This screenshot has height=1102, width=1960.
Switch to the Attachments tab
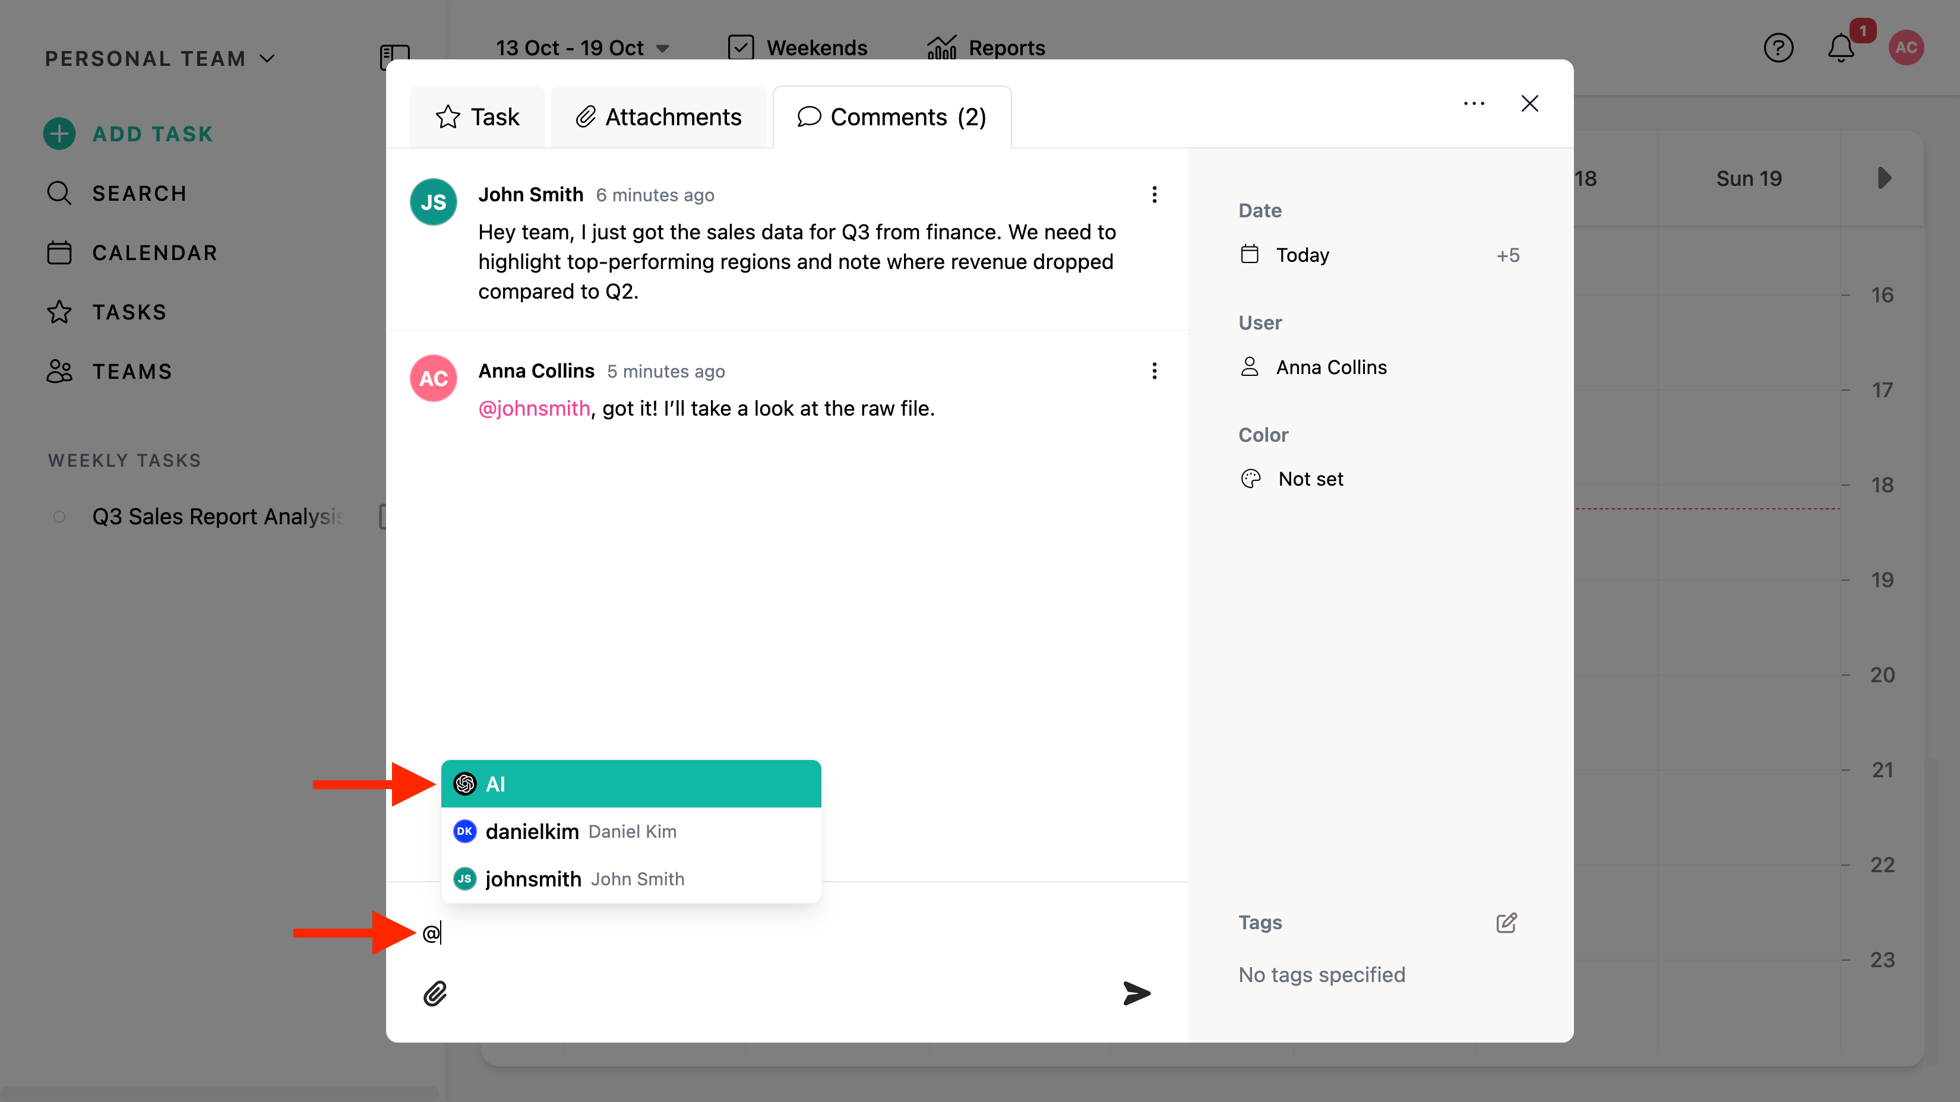658,117
